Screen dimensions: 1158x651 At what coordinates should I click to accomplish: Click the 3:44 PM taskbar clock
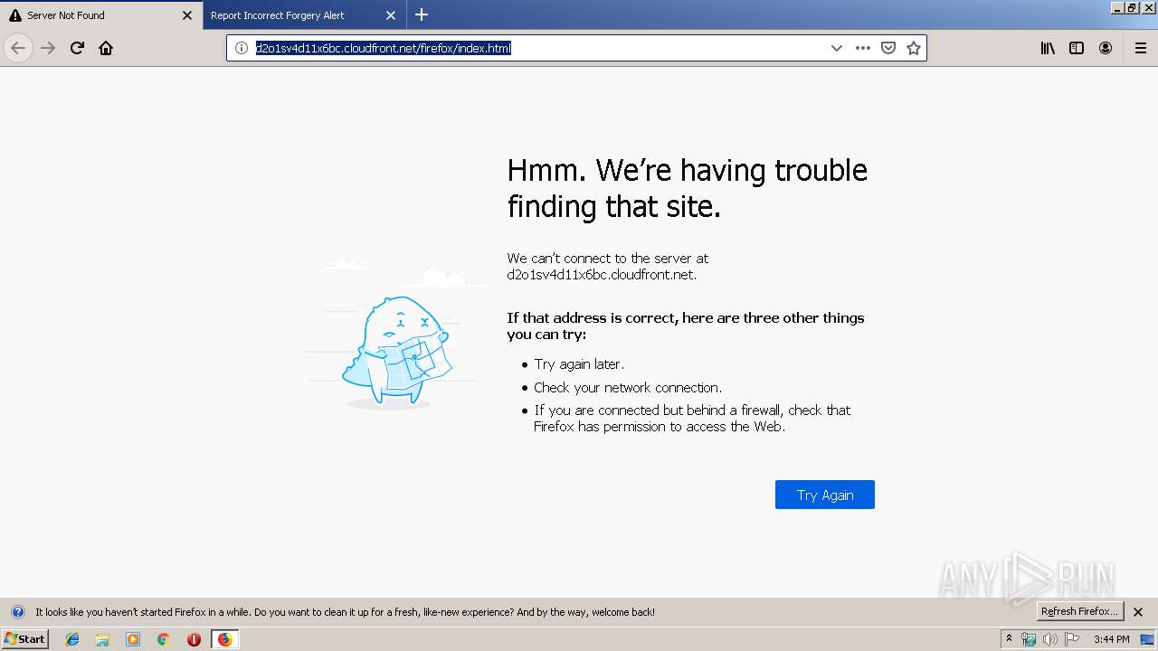pos(1112,639)
